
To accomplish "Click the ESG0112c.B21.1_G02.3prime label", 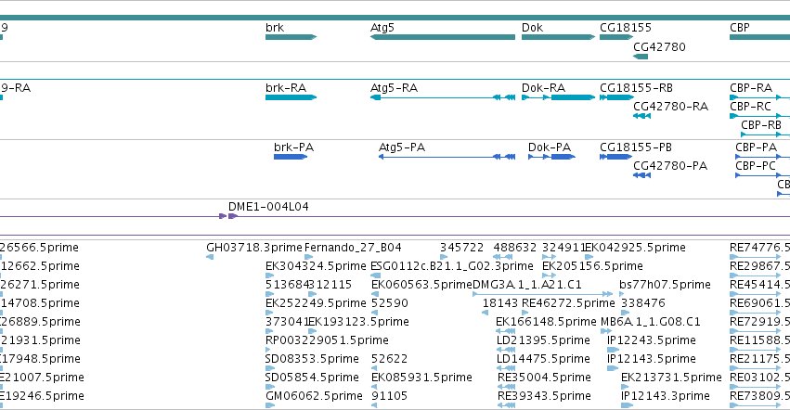I will (452, 266).
